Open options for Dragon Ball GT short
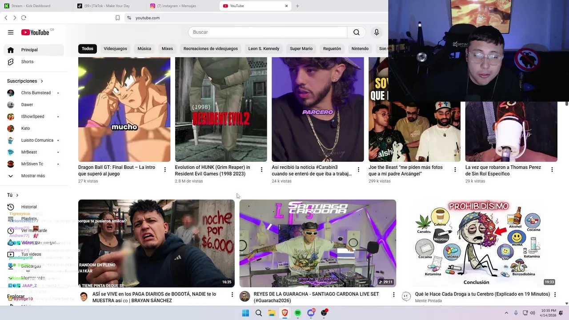Image resolution: width=569 pixels, height=320 pixels. click(165, 169)
